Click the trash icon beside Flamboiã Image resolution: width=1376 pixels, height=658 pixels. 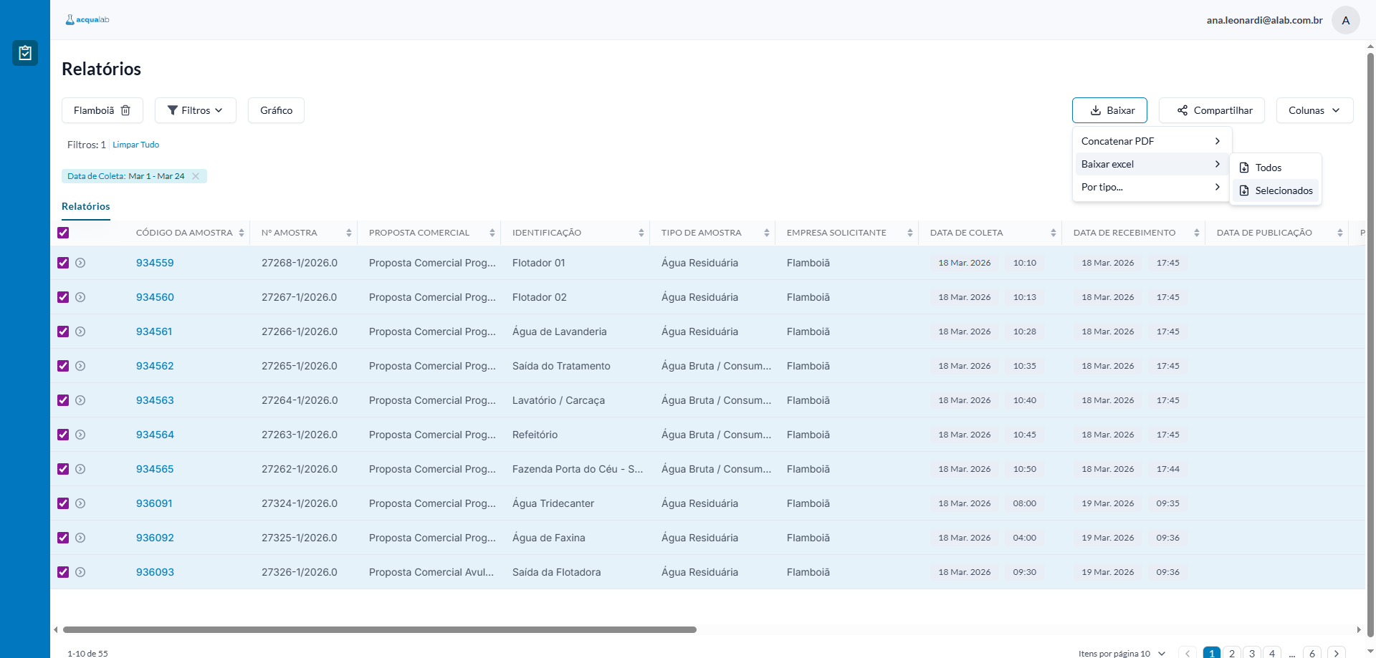pos(125,110)
